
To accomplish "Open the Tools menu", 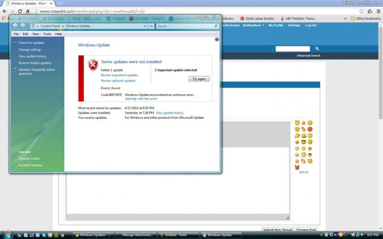I will tap(47, 34).
